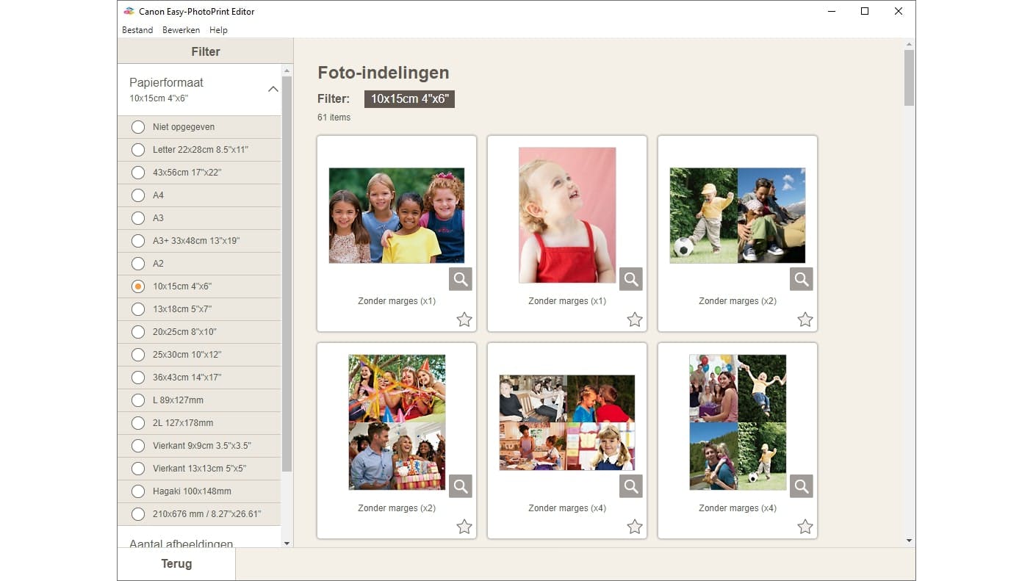This screenshot has width=1033, height=581.
Task: Select A4 paper format
Action: [199, 195]
